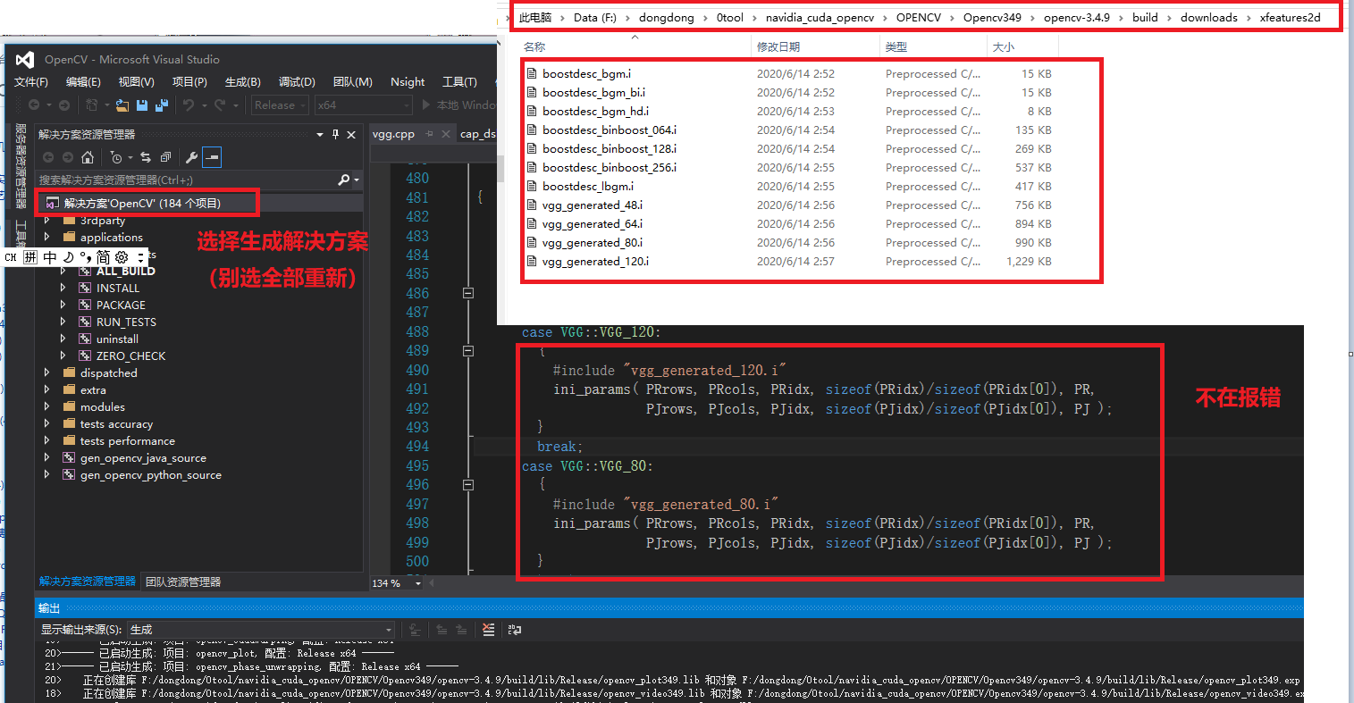Open the Output source dropdown showing 生成

click(260, 629)
